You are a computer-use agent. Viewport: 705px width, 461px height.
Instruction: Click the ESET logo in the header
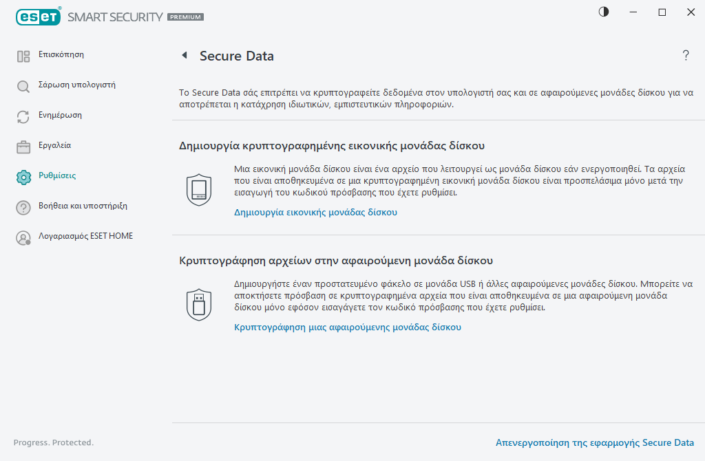click(39, 17)
